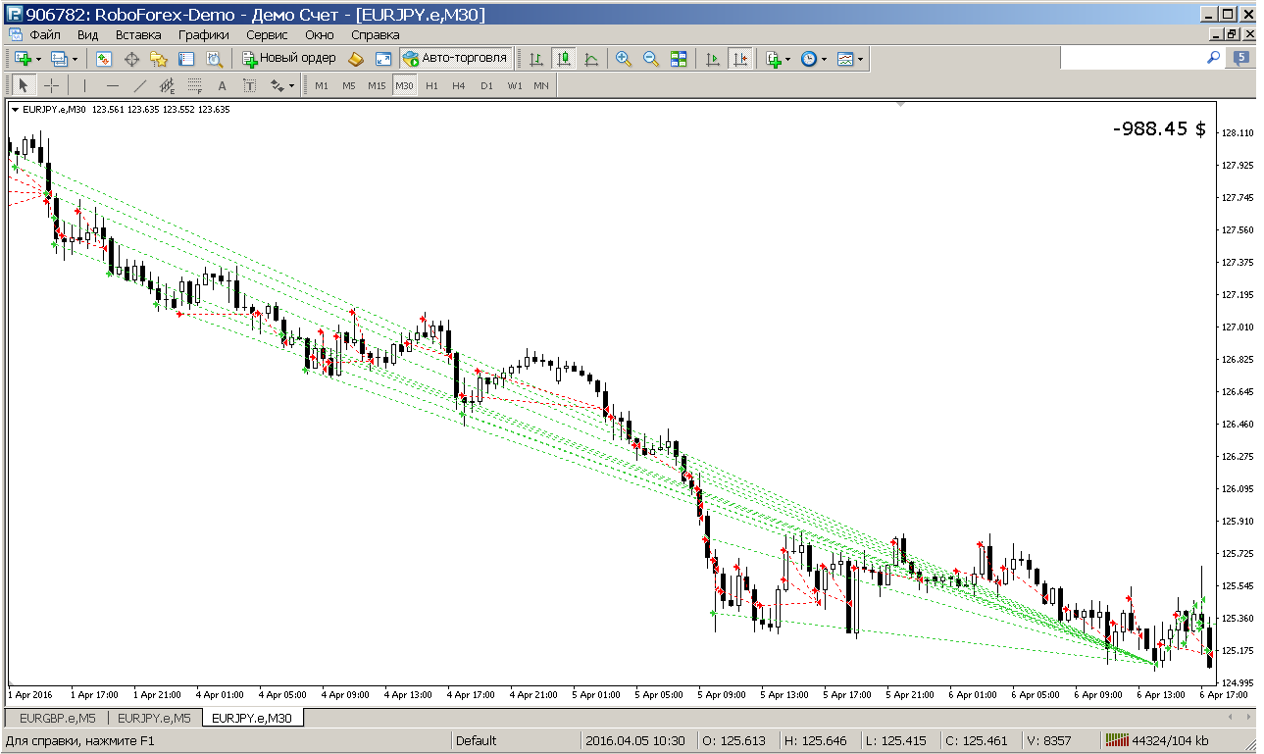Click the Templates icon
1264x754 pixels.
pyautogui.click(x=845, y=59)
